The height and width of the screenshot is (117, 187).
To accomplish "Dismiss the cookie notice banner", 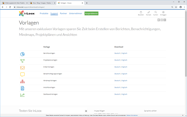I will [x=183, y=115].
